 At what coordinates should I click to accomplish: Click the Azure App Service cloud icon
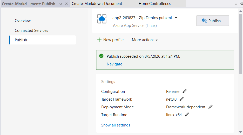102,19
